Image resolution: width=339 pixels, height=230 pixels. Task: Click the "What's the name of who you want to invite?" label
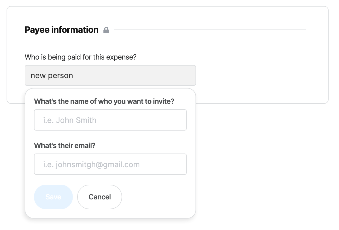[104, 101]
